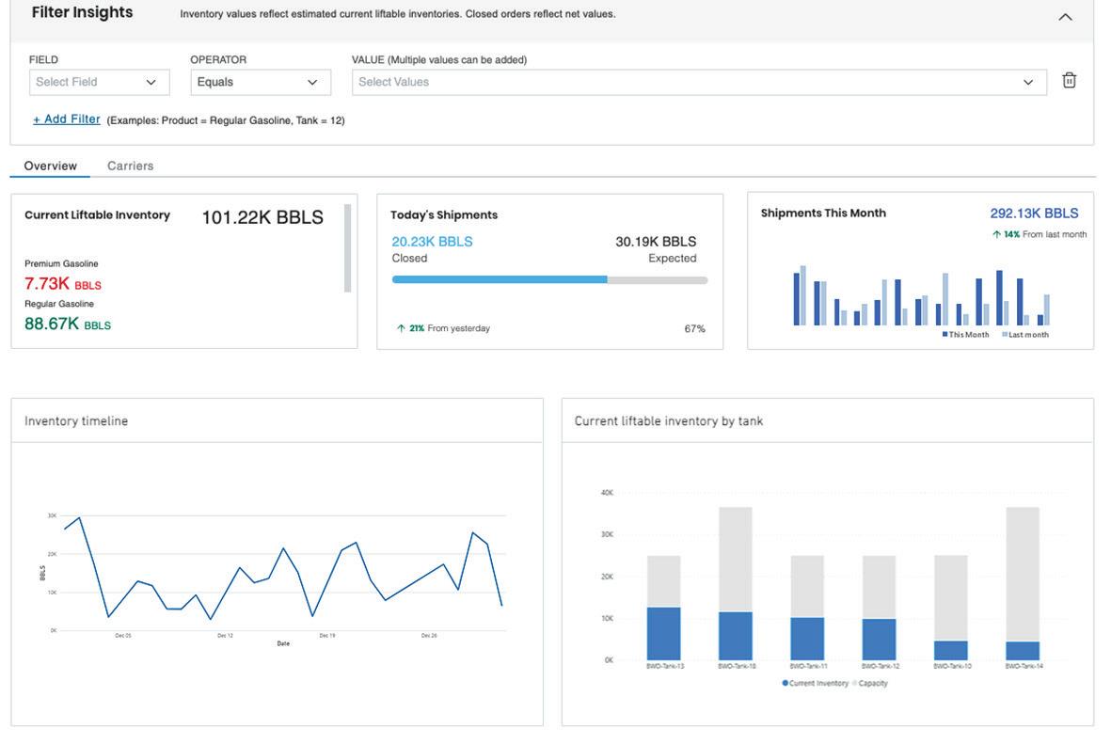The image size is (1111, 744).
Task: Click the Filter Insights heading
Action: pyautogui.click(x=82, y=13)
